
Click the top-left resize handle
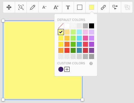(x=3, y=21)
